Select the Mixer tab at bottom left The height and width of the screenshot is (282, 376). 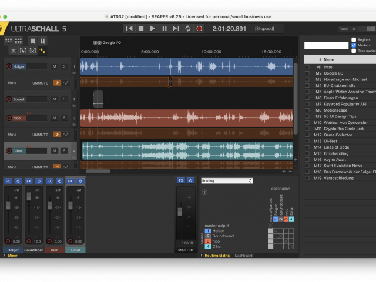(13, 256)
